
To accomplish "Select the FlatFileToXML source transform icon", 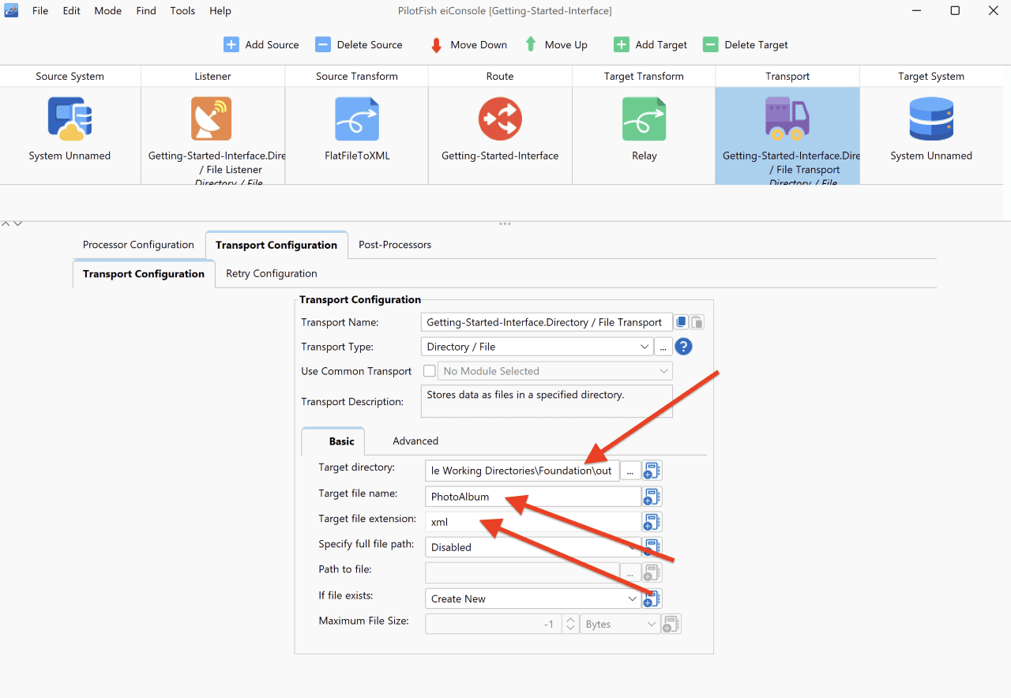I will (x=356, y=118).
